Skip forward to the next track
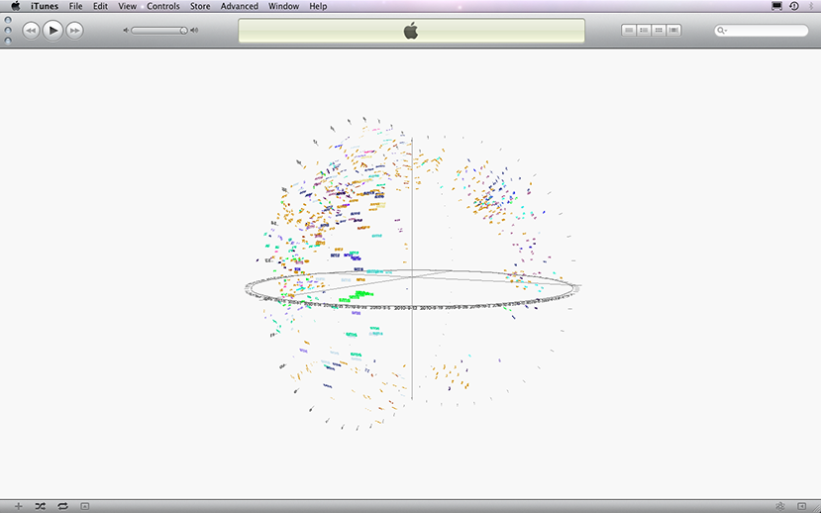The image size is (821, 513). pos(74,31)
